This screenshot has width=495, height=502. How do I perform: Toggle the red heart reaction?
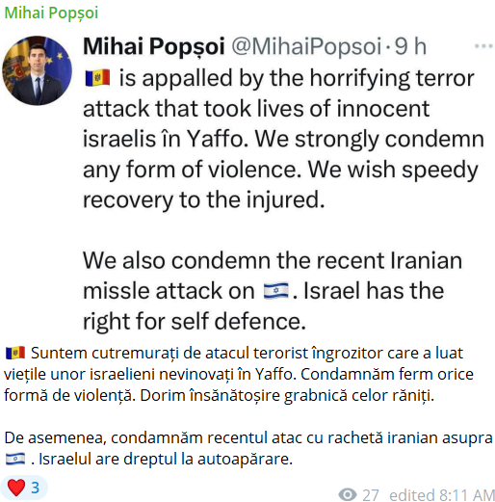coord(16,488)
